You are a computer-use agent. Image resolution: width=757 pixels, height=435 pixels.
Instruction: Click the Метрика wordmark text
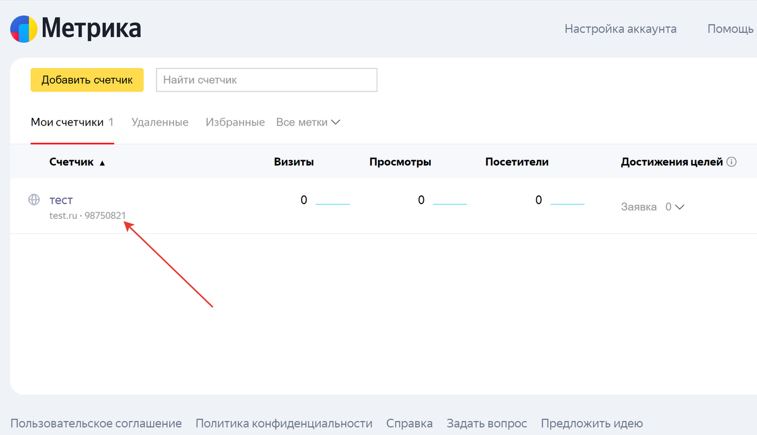pos(91,28)
